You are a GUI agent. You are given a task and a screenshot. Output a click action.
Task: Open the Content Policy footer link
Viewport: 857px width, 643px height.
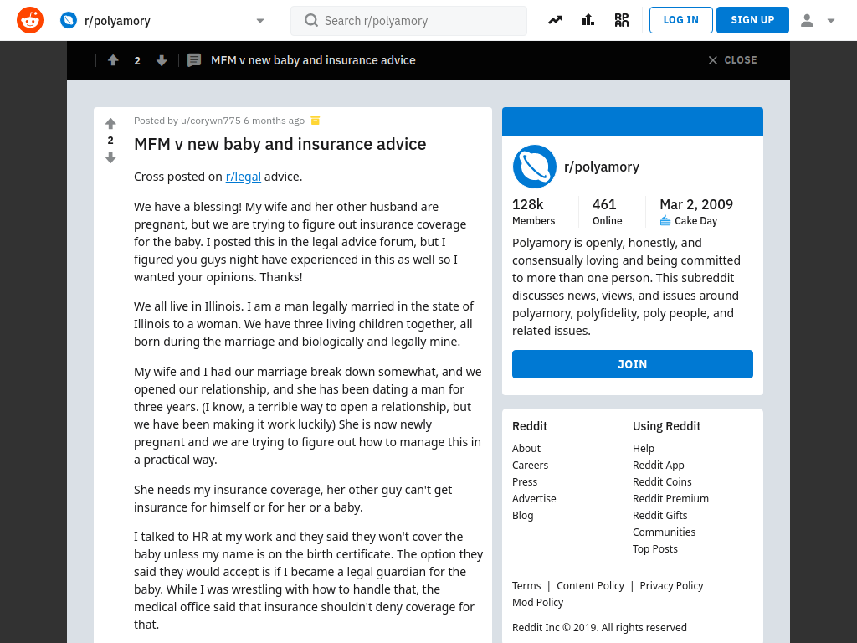point(590,585)
